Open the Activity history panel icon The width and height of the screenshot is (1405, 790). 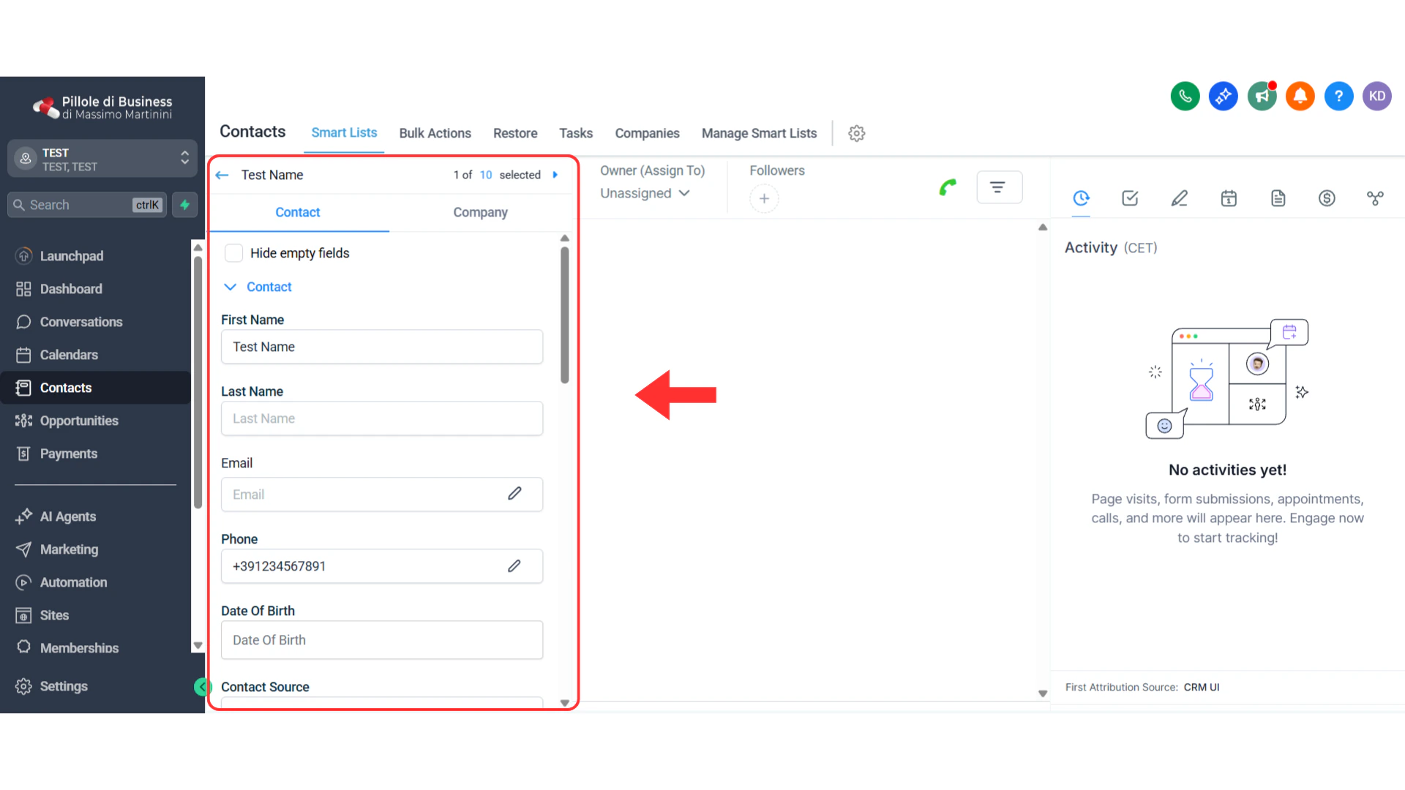tap(1082, 198)
